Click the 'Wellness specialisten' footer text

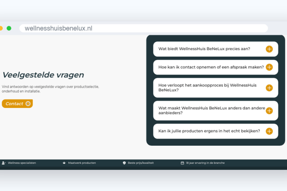click(22, 163)
